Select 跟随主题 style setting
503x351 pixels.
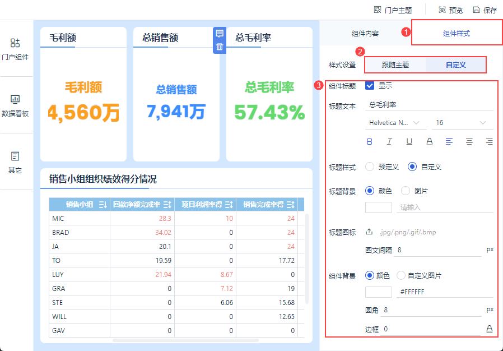tap(395, 65)
